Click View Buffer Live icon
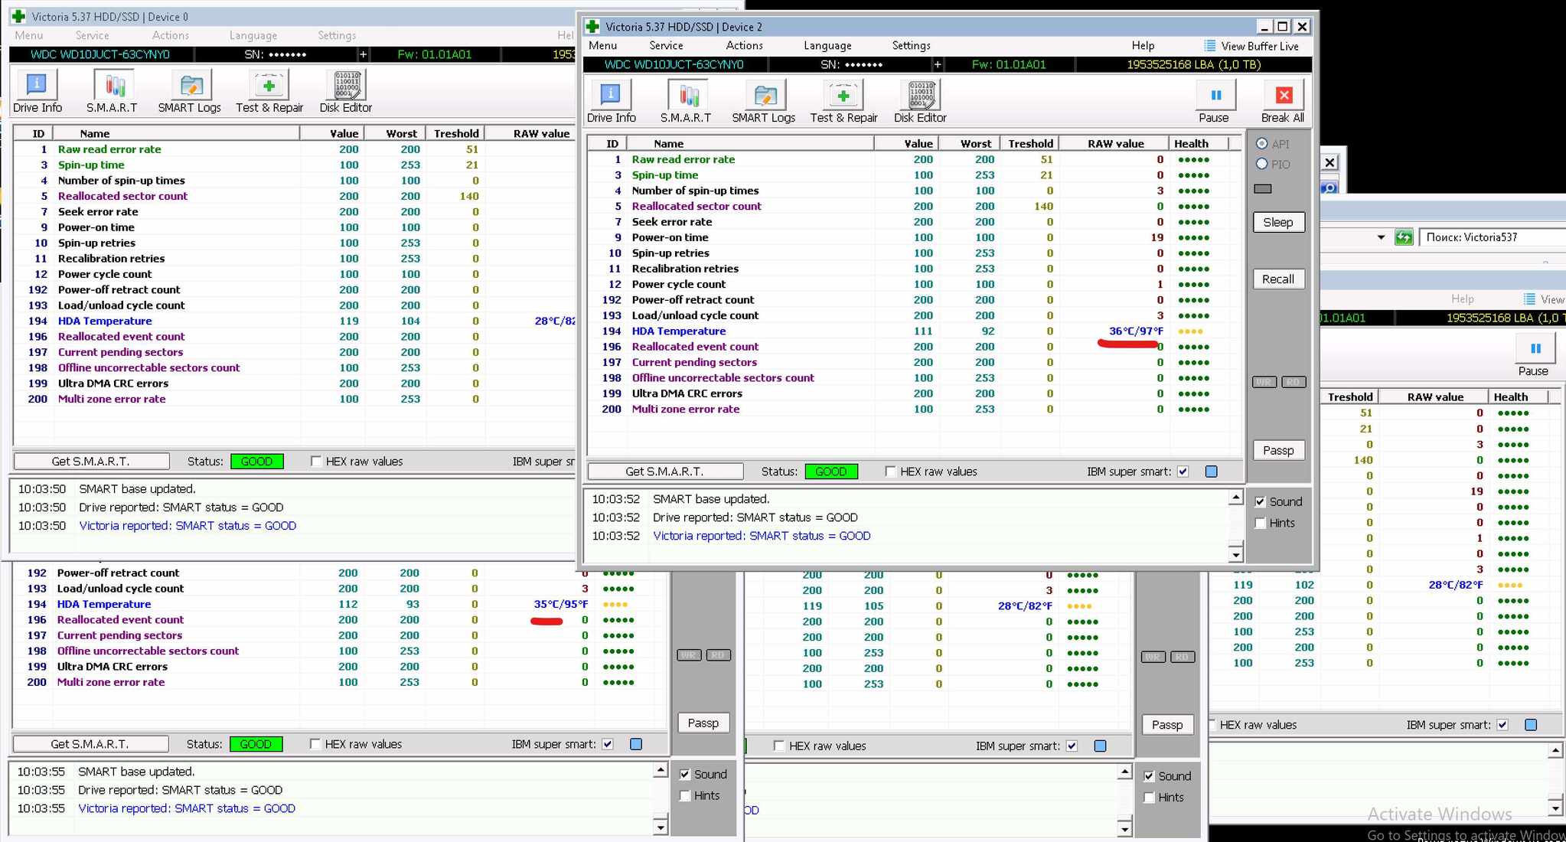Screen dimensions: 1566x842 [1210, 46]
